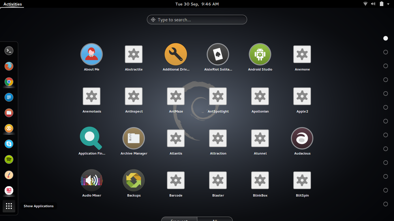The image size is (394, 221).
Task: Launch Android Studio from the app grid
Action: (260, 54)
